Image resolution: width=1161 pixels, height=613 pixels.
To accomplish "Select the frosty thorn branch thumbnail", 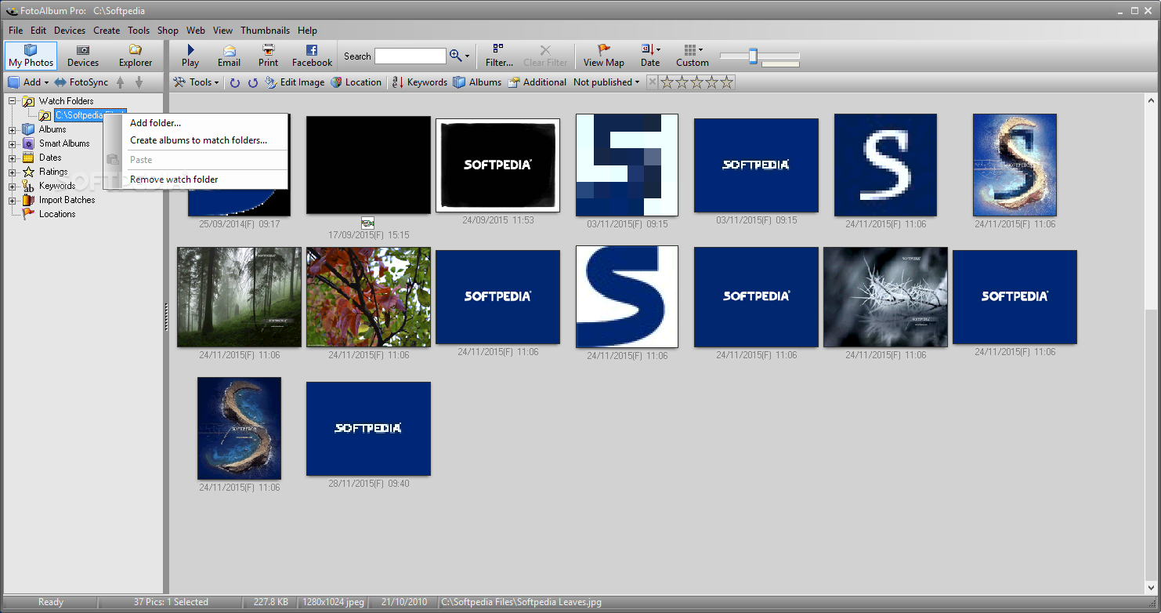I will tap(885, 297).
